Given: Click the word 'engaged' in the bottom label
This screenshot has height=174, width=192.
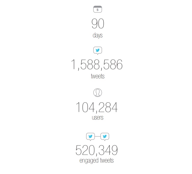Looking at the screenshot, I should 89,161.
